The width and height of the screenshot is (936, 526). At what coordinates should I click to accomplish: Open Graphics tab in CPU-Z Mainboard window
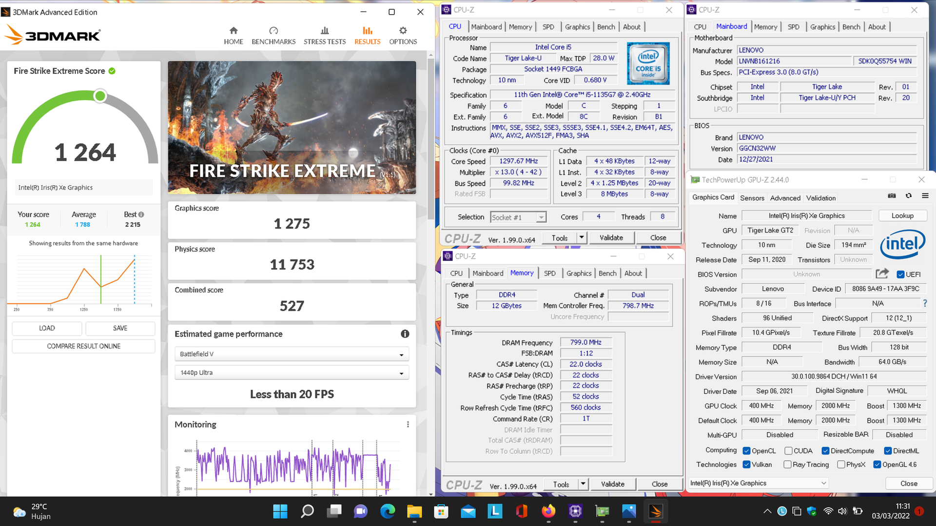tap(822, 27)
